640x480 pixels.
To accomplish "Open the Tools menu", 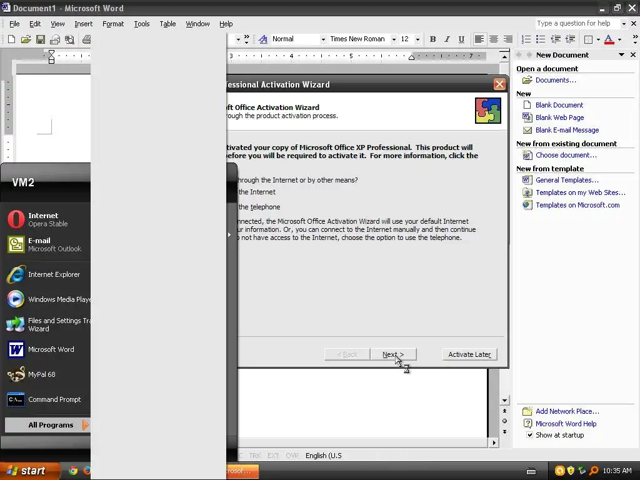I will (142, 24).
